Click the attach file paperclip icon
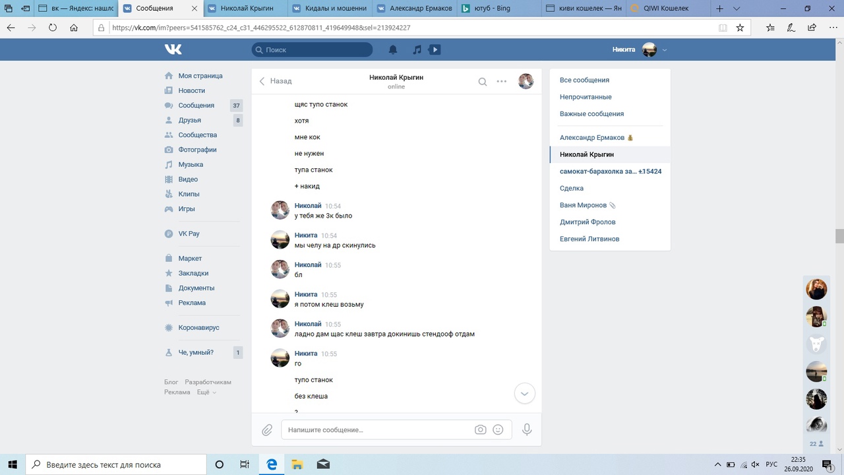Image resolution: width=844 pixels, height=475 pixels. (x=267, y=430)
